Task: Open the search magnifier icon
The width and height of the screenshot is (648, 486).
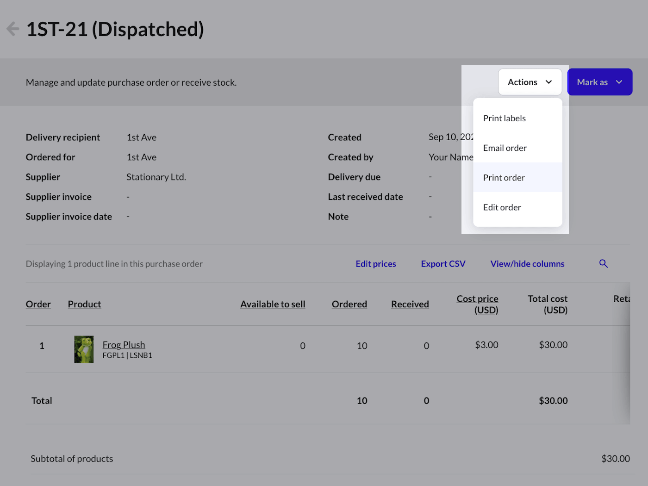Action: coord(604,263)
